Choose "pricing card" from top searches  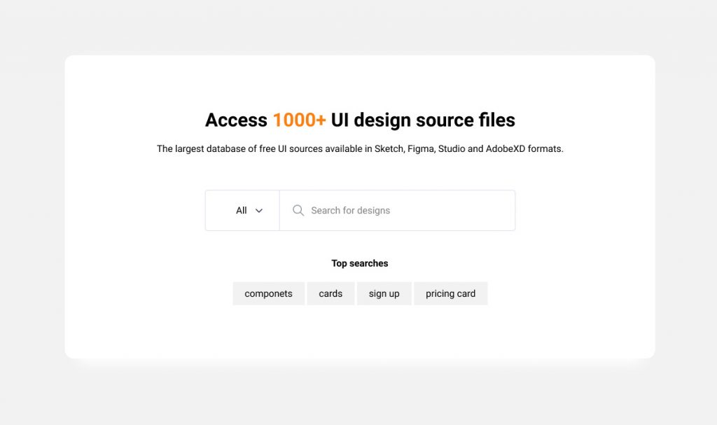451,293
